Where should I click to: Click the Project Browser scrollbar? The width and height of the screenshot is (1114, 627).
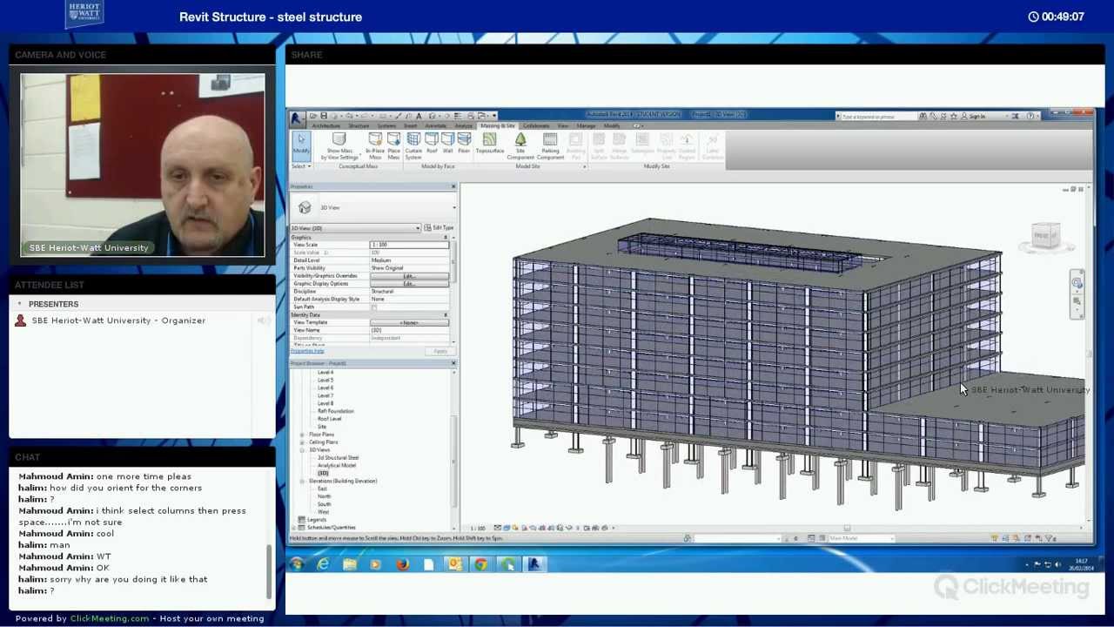[x=453, y=462]
